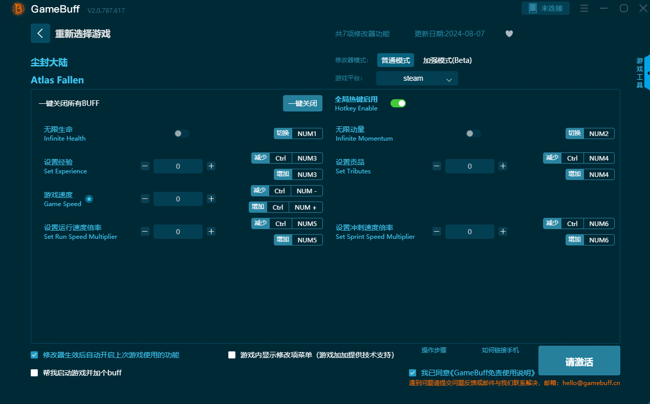Click the phone 未连接 connection button

pos(546,8)
